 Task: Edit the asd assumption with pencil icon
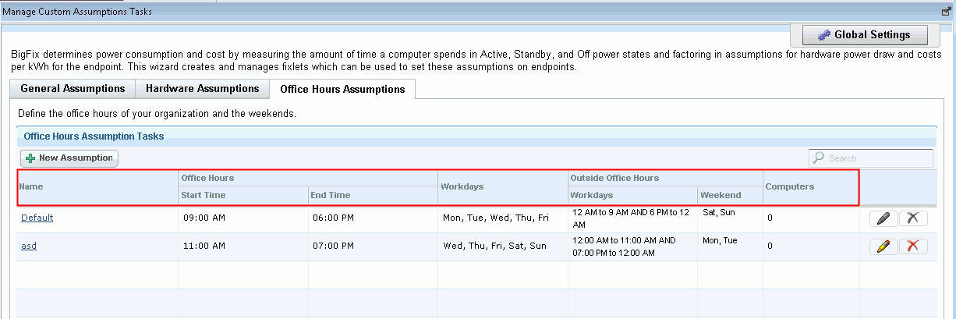(x=883, y=246)
